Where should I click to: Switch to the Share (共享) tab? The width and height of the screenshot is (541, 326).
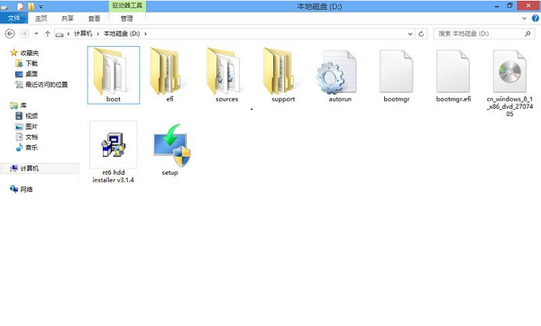coord(68,18)
